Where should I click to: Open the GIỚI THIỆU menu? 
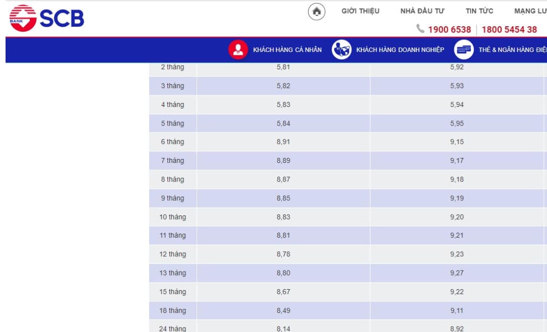tap(360, 11)
